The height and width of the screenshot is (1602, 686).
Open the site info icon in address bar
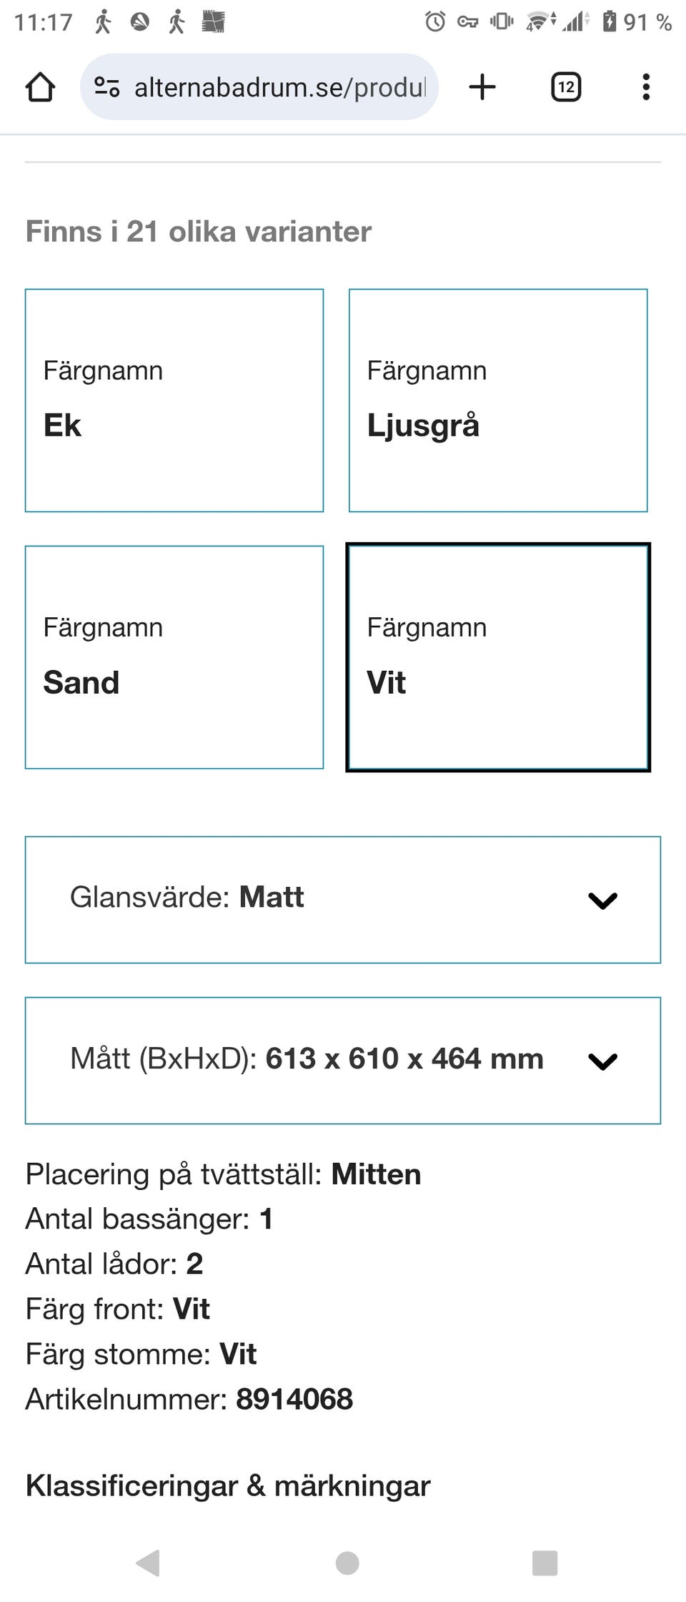click(107, 87)
